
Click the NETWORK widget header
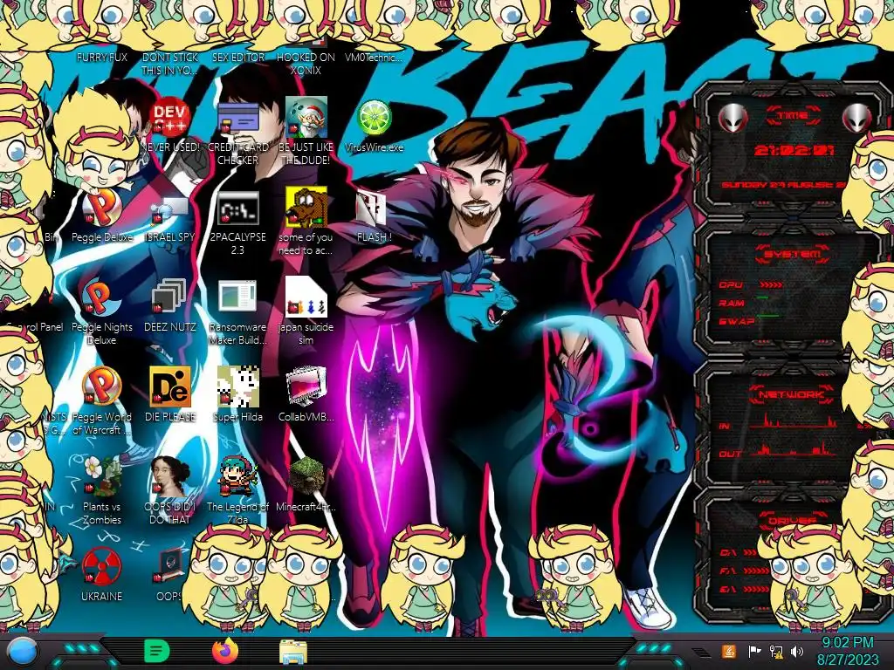[793, 394]
